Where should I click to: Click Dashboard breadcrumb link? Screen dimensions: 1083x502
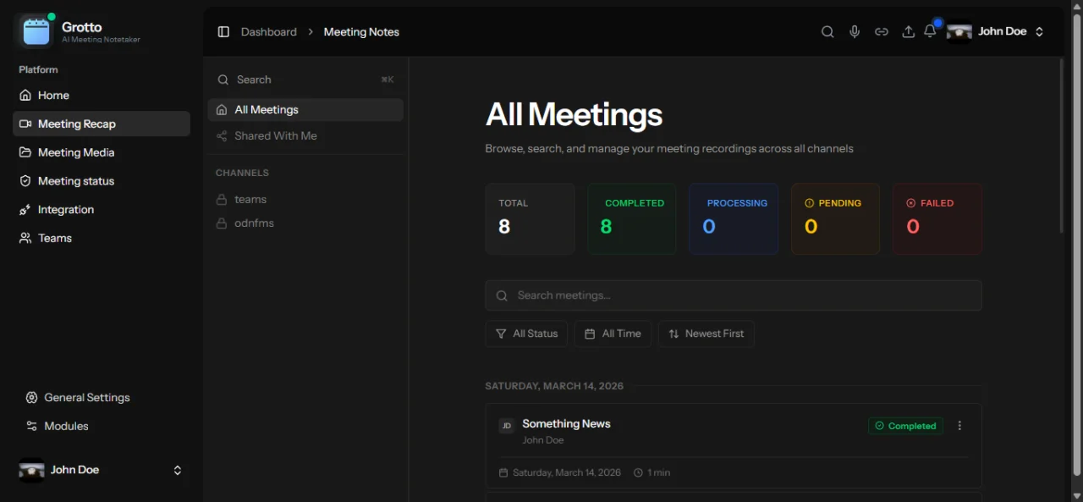pos(269,31)
